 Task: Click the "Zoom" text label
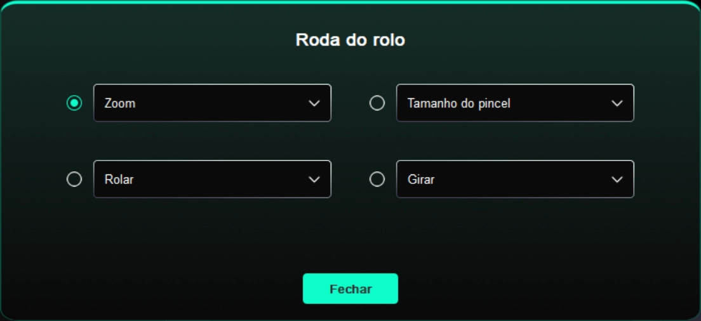click(x=120, y=103)
